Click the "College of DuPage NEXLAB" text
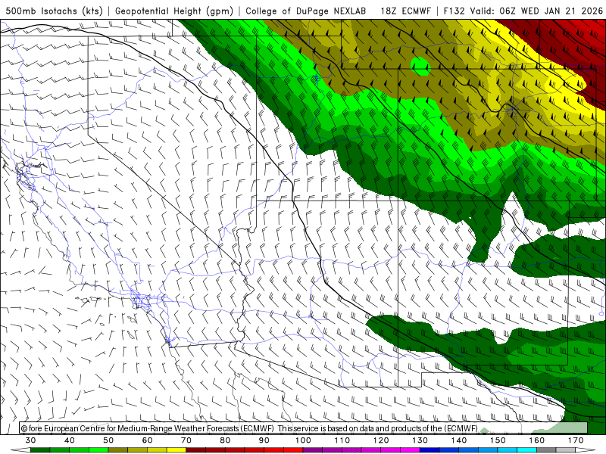The height and width of the screenshot is (454, 606). point(306,11)
